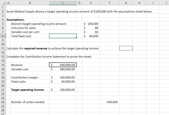Click cell with $100,000 target income
169x115 pixels.
point(91,24)
